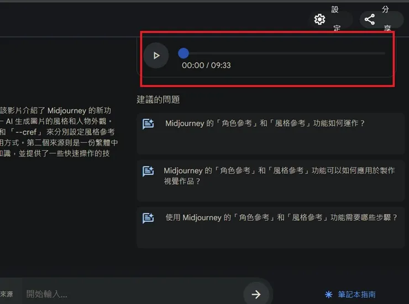Click the 00:00 / 09:33 time display
The image size is (409, 304).
206,65
